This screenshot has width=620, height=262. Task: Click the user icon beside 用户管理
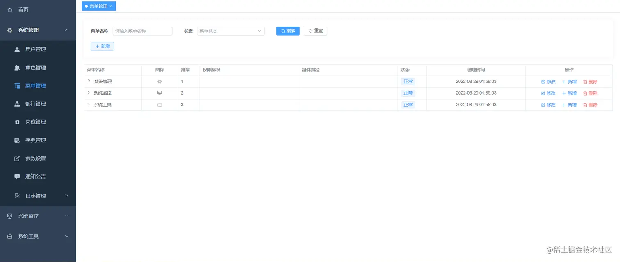pos(17,49)
